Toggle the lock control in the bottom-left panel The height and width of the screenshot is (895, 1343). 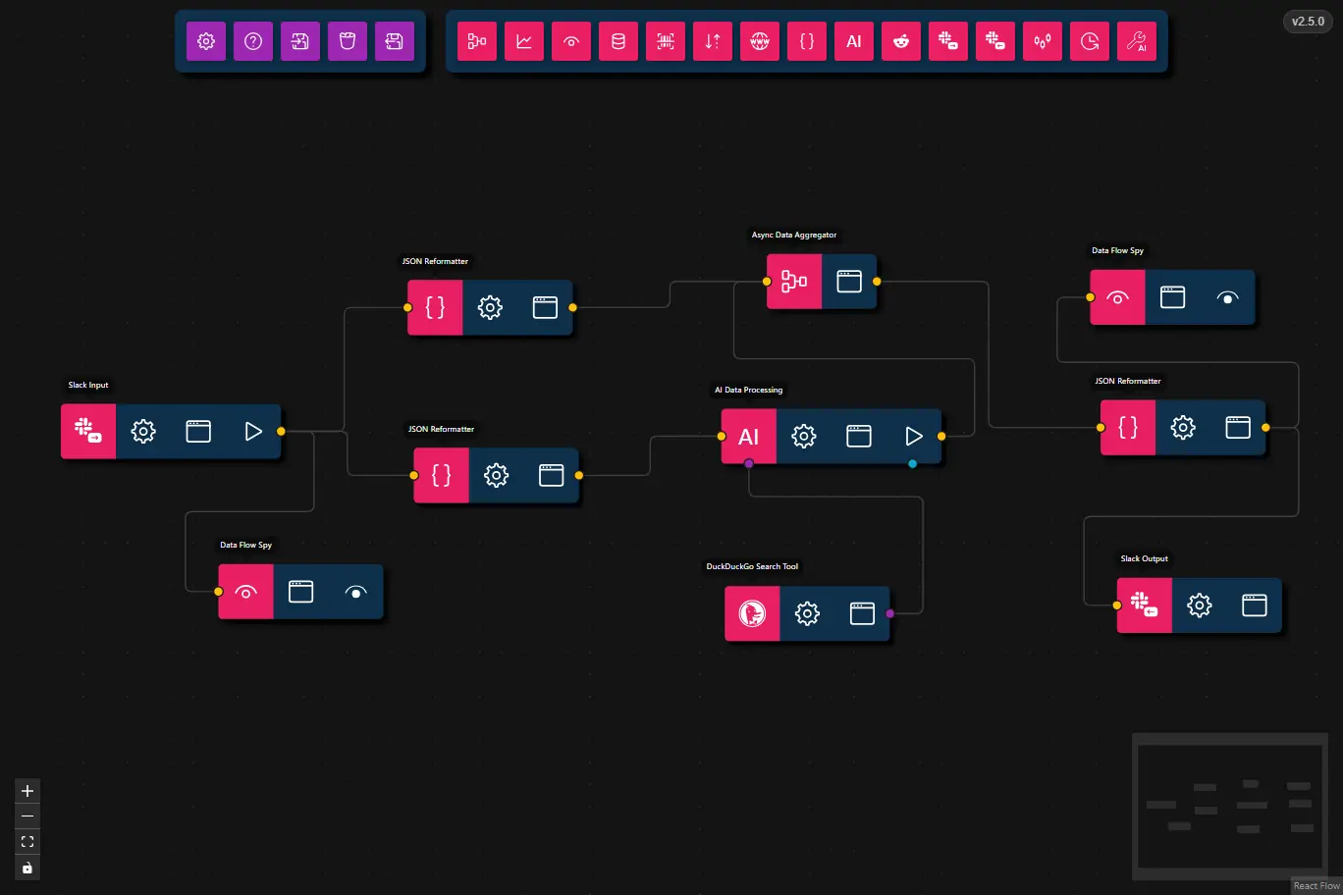pyautogui.click(x=27, y=867)
